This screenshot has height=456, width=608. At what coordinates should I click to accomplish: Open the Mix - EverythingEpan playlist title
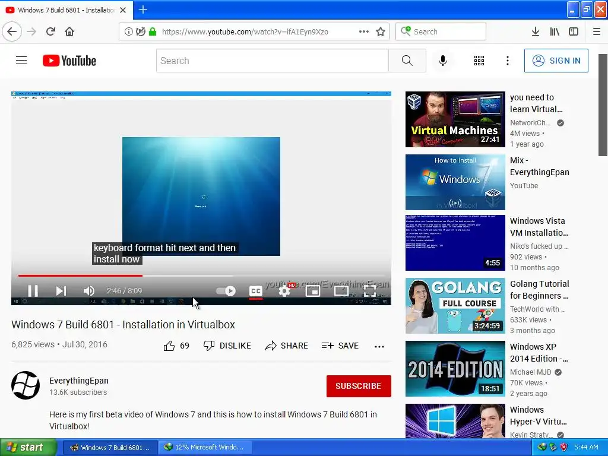pyautogui.click(x=539, y=166)
